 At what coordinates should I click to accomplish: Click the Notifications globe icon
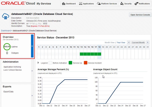[136, 4]
